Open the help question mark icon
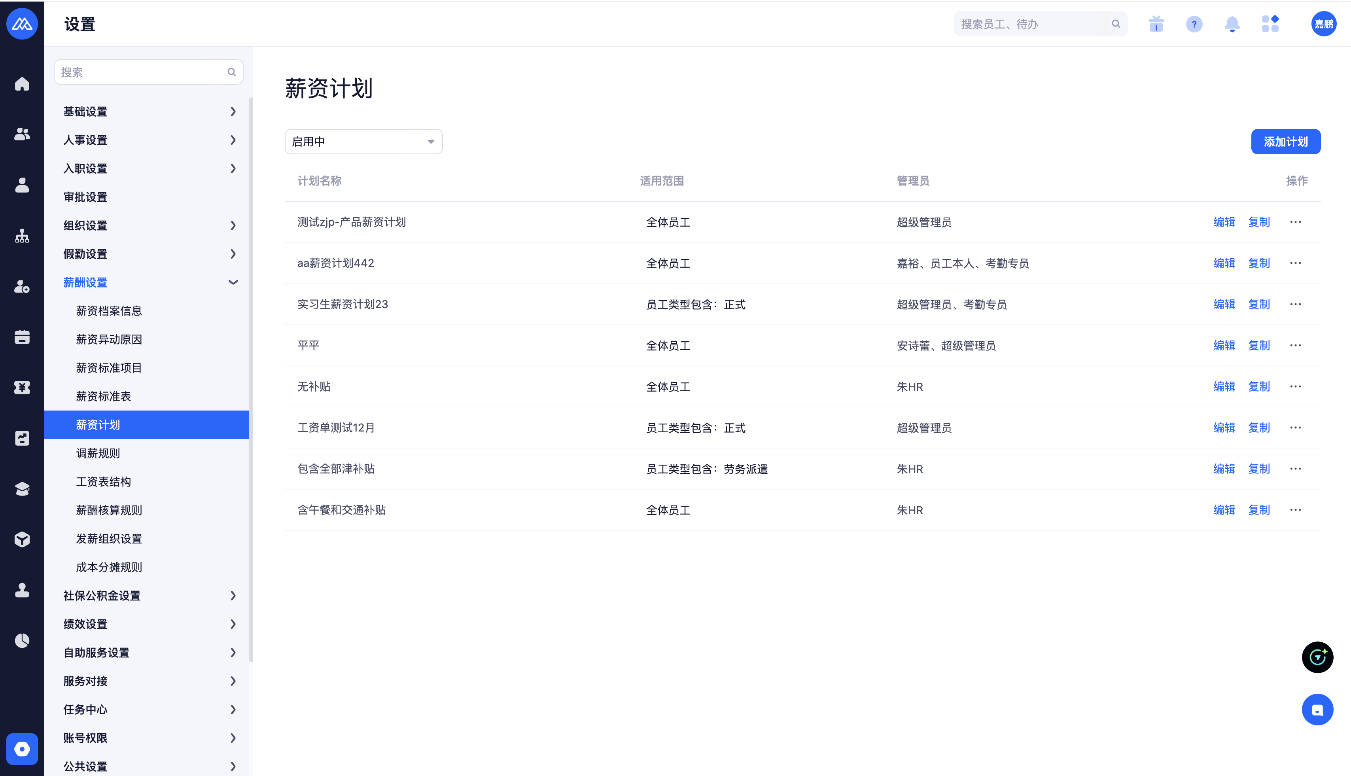Image resolution: width=1351 pixels, height=776 pixels. tap(1194, 24)
